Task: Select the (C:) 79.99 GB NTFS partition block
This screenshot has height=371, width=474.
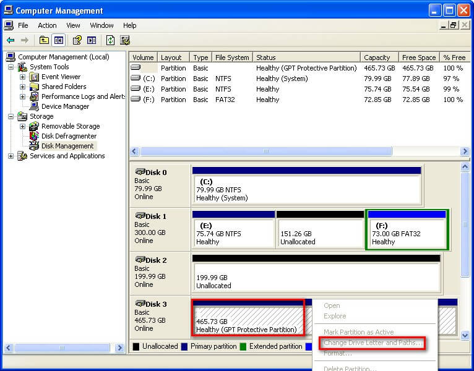Action: tap(306, 185)
